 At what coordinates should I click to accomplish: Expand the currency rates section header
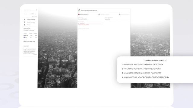click(x=27, y=29)
